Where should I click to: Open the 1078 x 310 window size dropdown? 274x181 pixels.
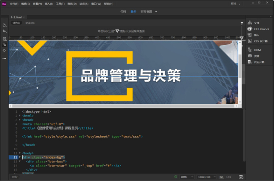207,177
